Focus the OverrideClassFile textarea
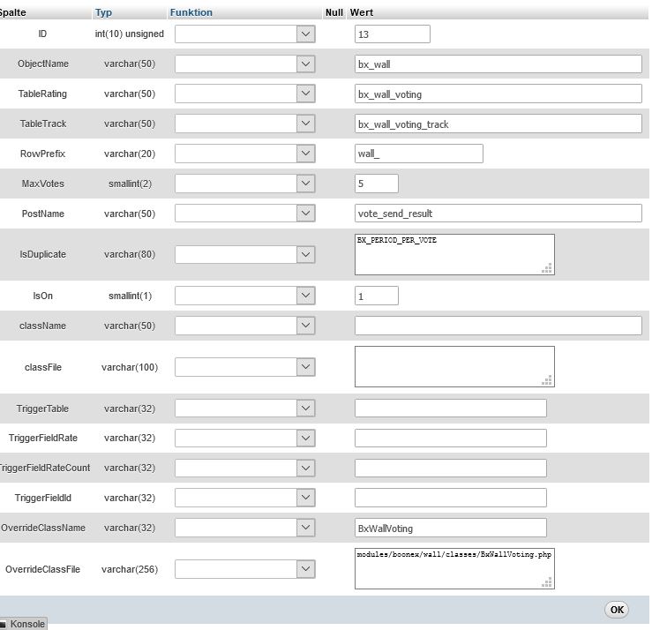667x630 pixels. 450,569
